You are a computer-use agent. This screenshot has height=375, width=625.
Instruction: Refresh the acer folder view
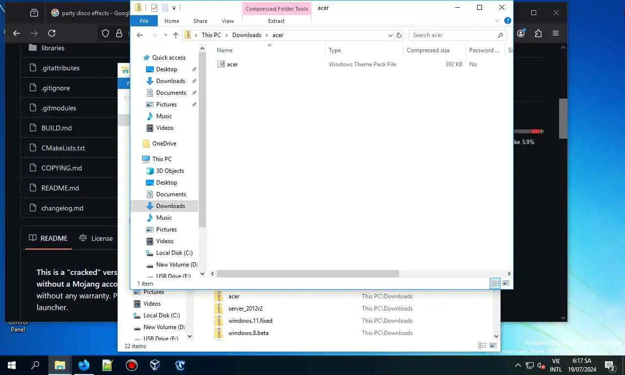pyautogui.click(x=399, y=35)
